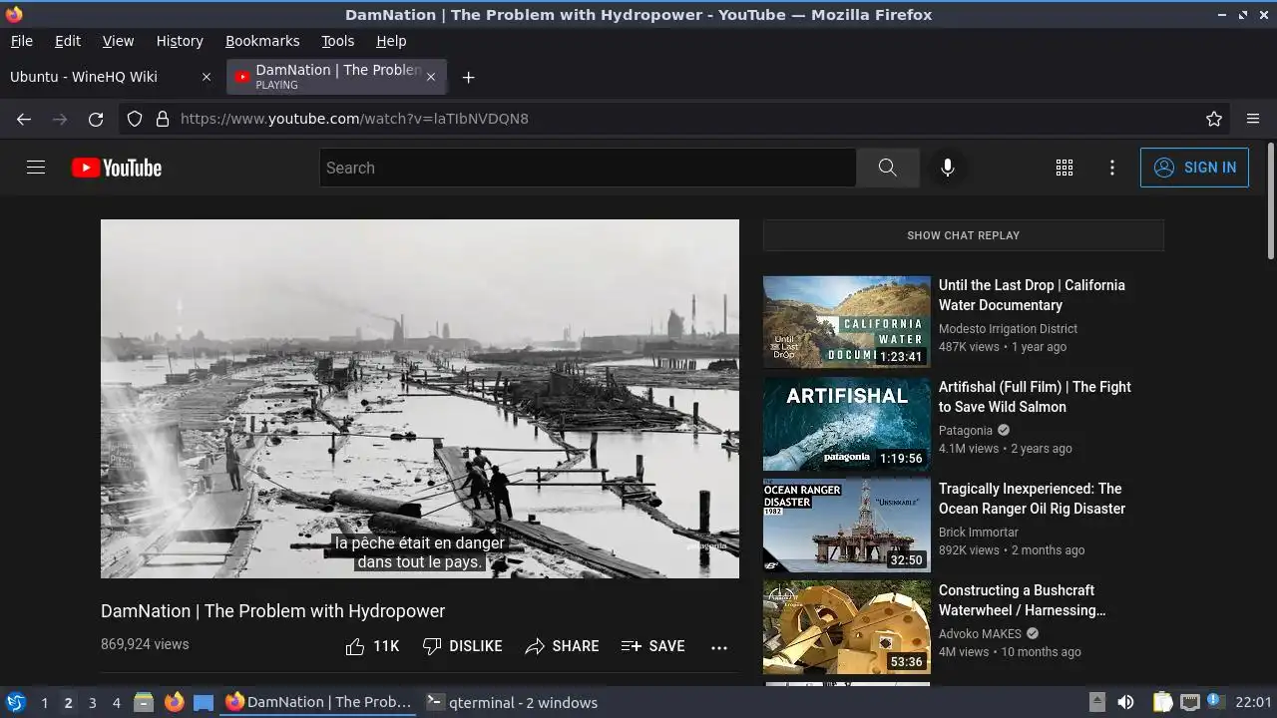Open the Edit menu

[x=68, y=41]
